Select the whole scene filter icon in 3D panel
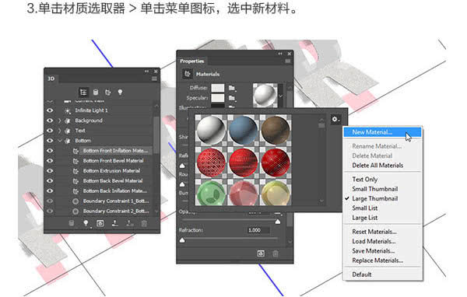Image resolution: width=467 pixels, height=297 pixels. point(83,93)
